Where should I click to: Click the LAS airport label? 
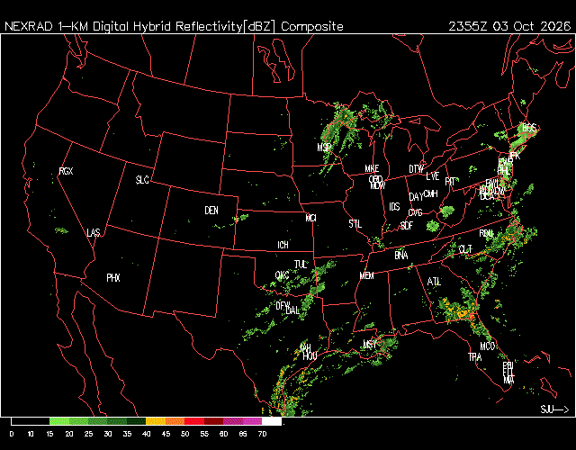click(x=94, y=233)
